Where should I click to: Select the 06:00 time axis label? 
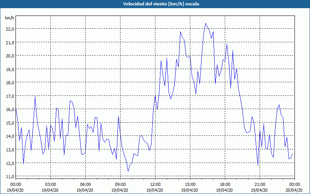pos(85,185)
